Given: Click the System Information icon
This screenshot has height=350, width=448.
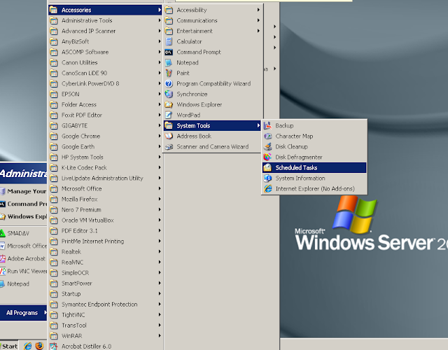Looking at the screenshot, I should [x=267, y=178].
